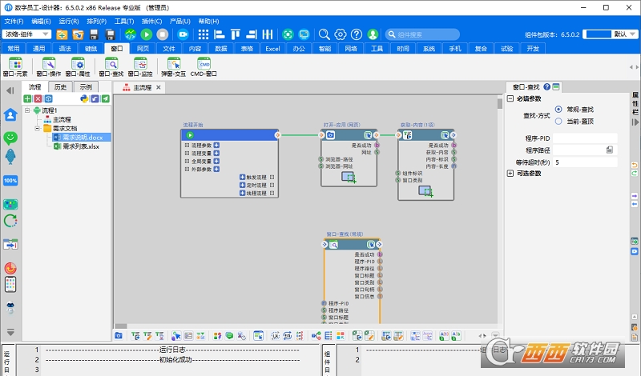
Task: Select 需求列表.xlsx in the tree
Action: (x=81, y=146)
